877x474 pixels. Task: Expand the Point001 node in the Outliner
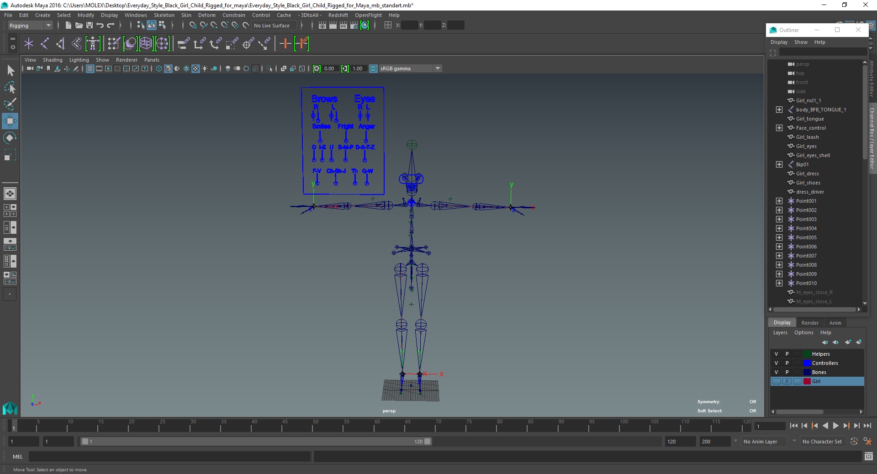point(779,201)
